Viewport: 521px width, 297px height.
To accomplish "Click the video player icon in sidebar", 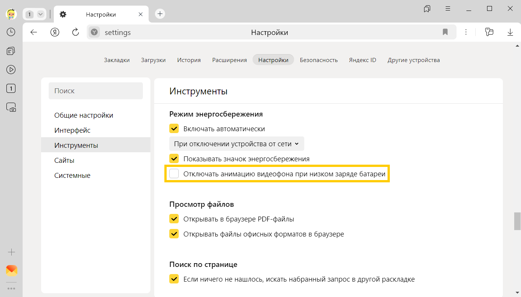I will tap(11, 70).
